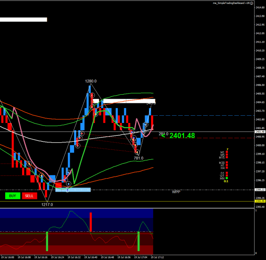The width and height of the screenshot is (266, 260).
Task: Click the W1 timeframe trend square
Action: click(227, 175)
